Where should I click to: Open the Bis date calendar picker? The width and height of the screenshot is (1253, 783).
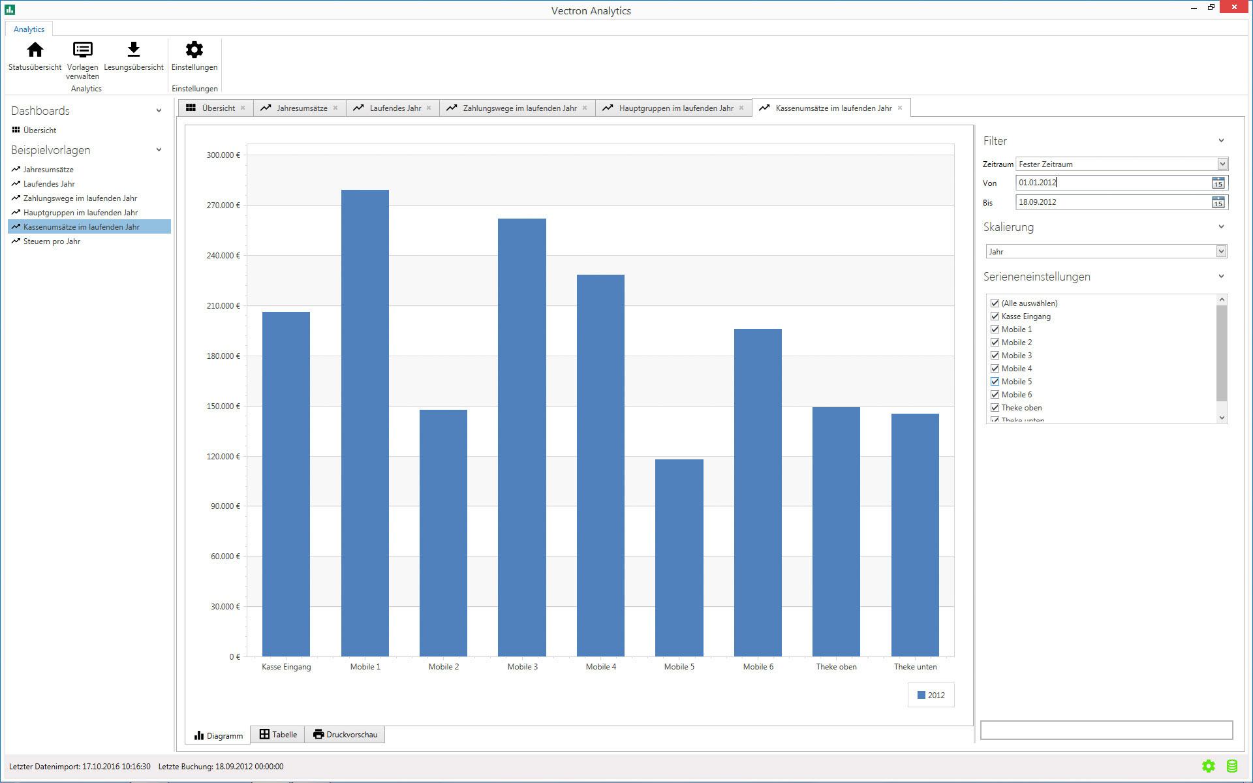click(x=1218, y=203)
